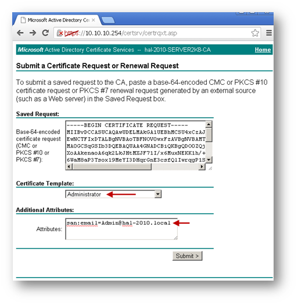The width and height of the screenshot is (298, 305).
Task: Bookmark this page with the star icon
Action: pyautogui.click(x=255, y=33)
